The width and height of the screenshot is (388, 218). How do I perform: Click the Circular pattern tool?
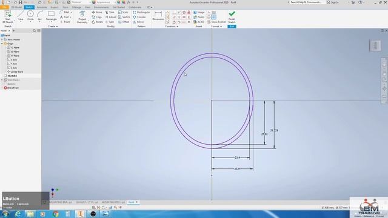[x=139, y=17]
